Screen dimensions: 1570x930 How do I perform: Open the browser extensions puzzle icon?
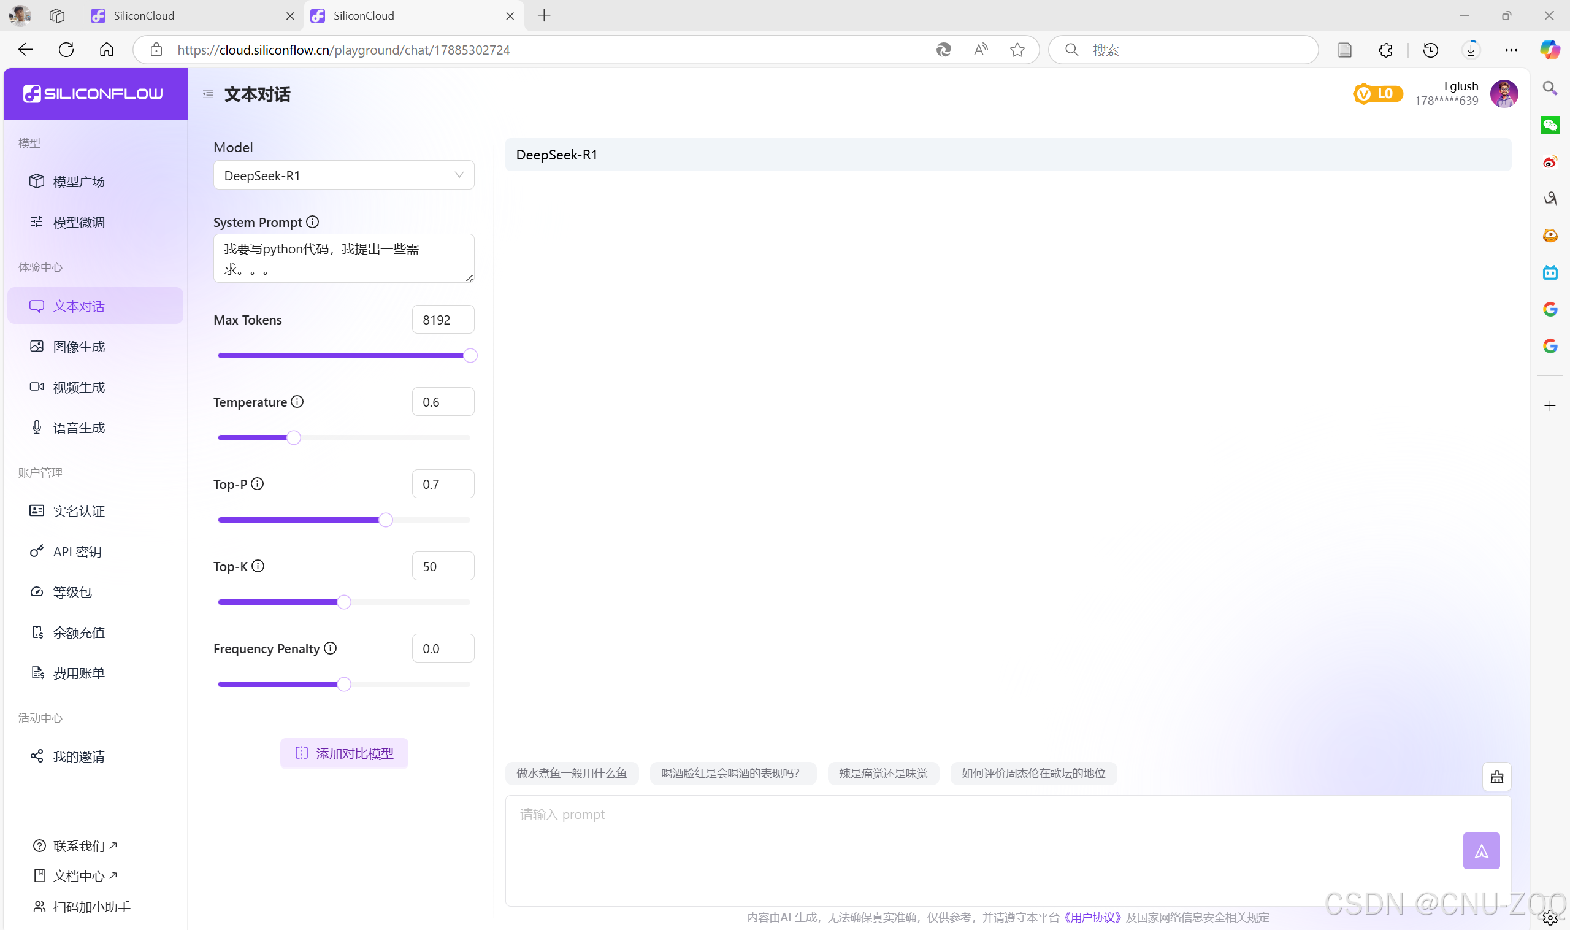[1385, 50]
